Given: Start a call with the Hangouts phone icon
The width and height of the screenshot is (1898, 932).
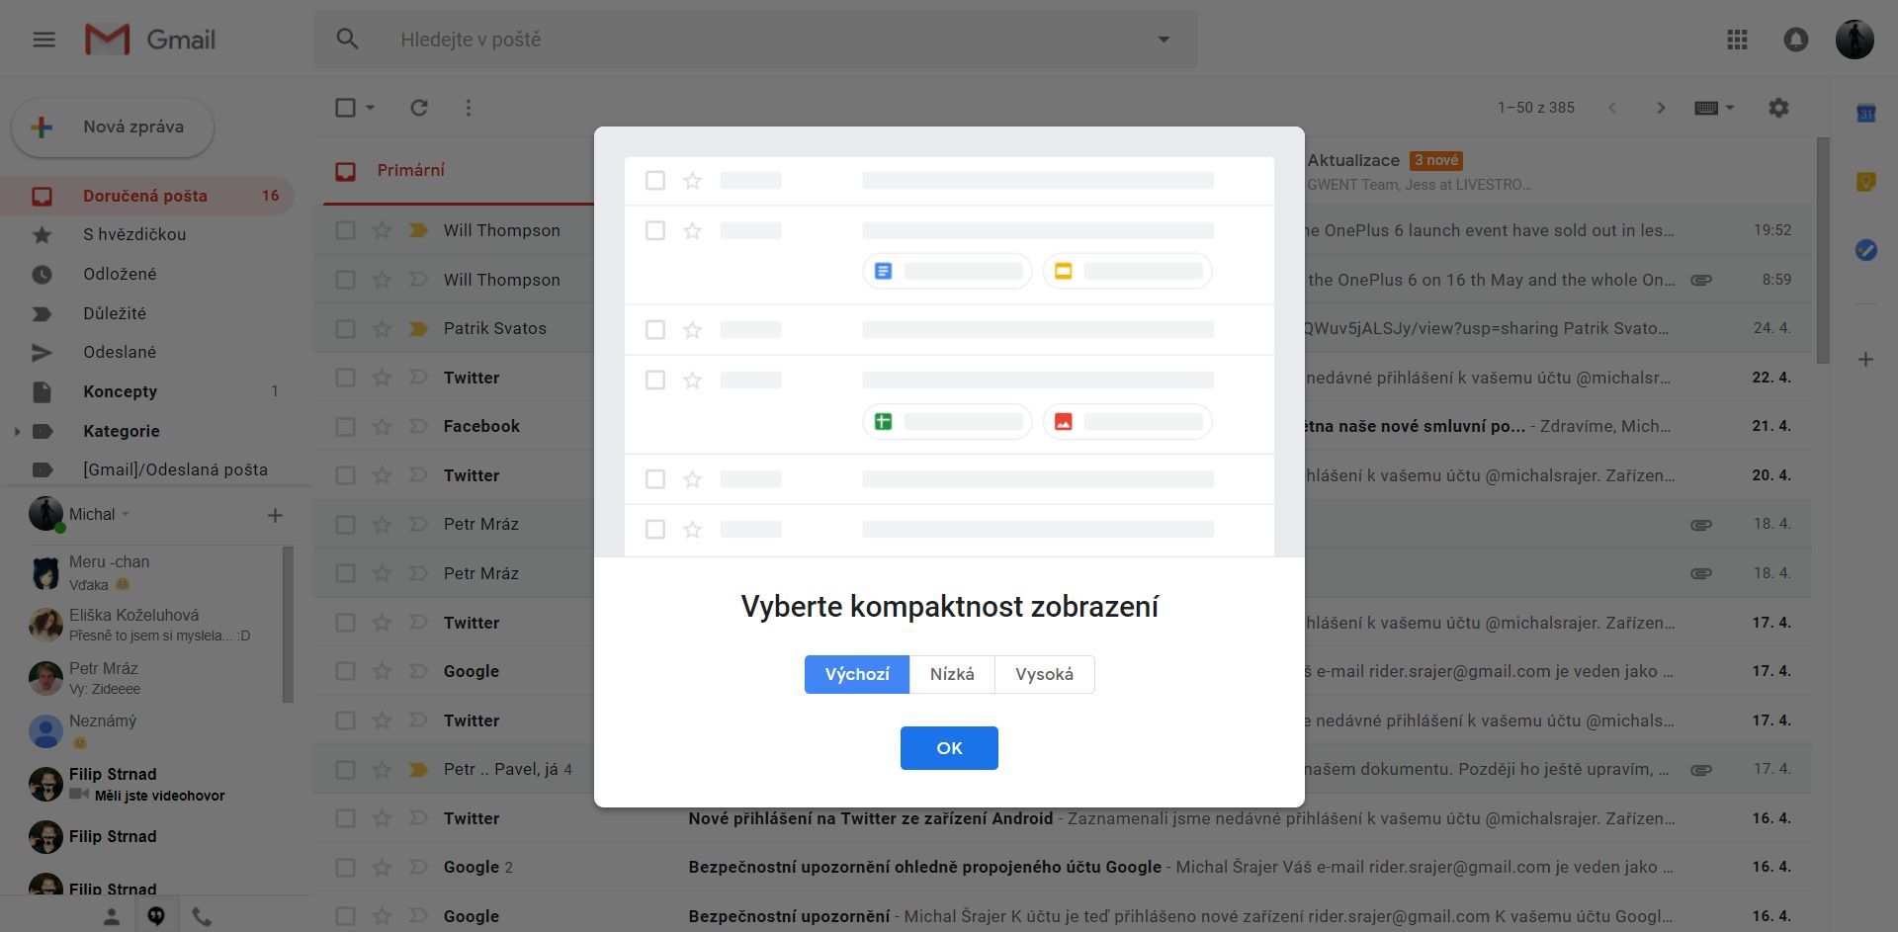Looking at the screenshot, I should 202,915.
